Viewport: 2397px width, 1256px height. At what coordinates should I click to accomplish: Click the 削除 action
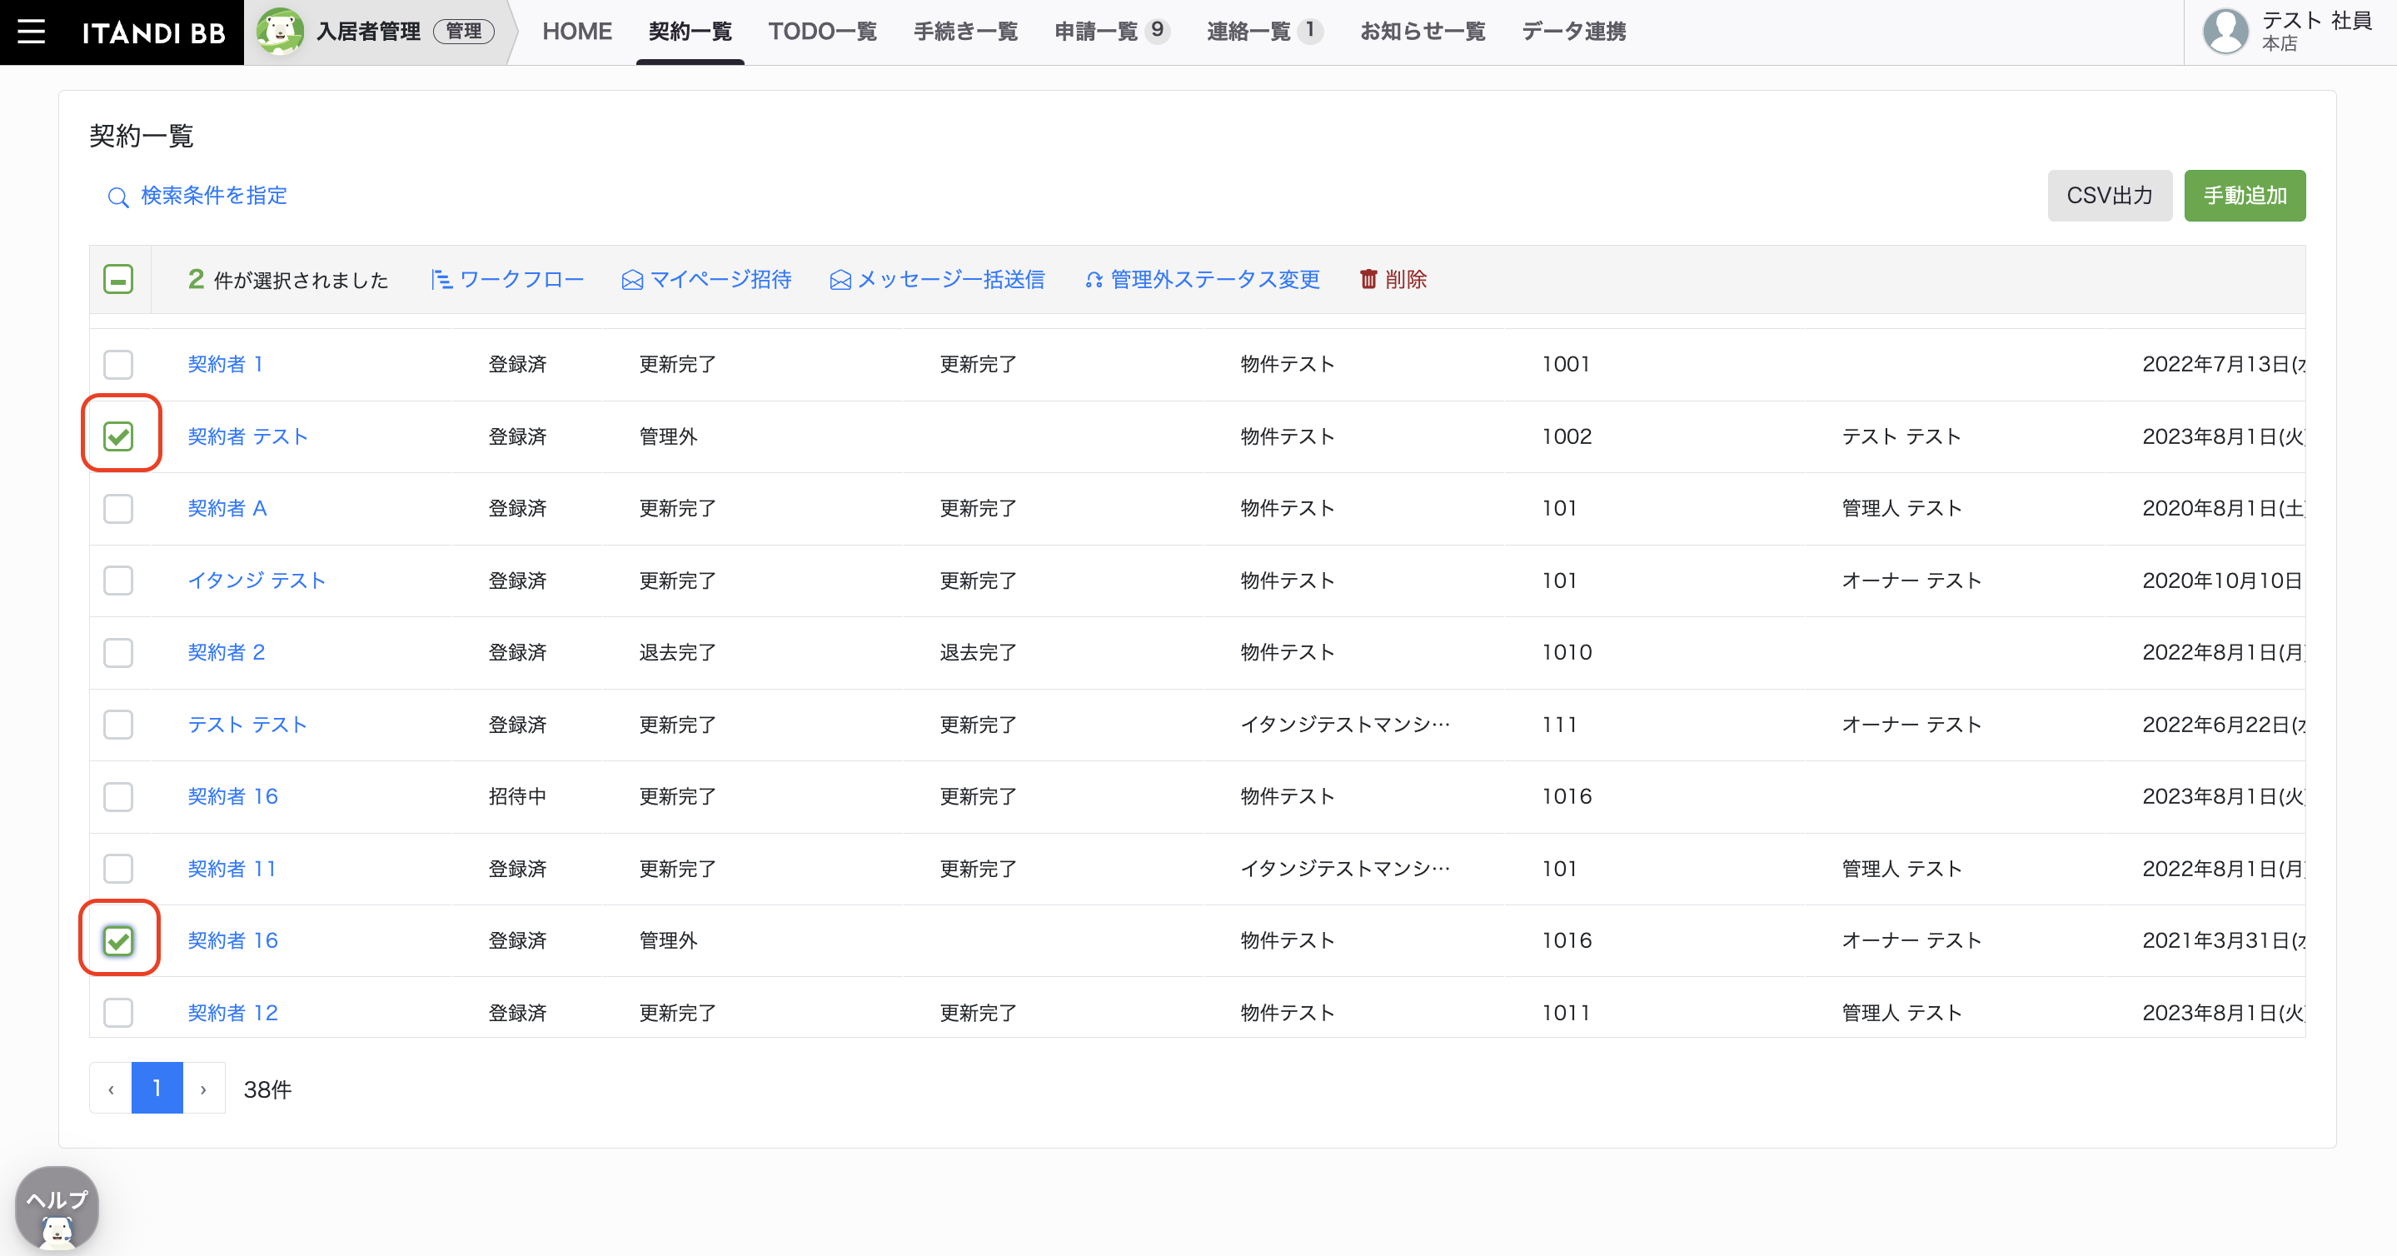pos(1393,279)
